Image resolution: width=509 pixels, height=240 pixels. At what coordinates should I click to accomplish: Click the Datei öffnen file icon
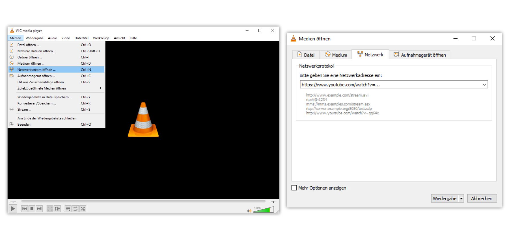pos(12,45)
